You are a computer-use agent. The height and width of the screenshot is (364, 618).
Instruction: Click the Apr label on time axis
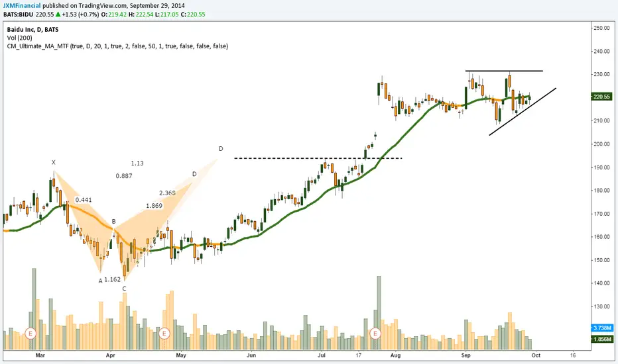click(x=110, y=355)
